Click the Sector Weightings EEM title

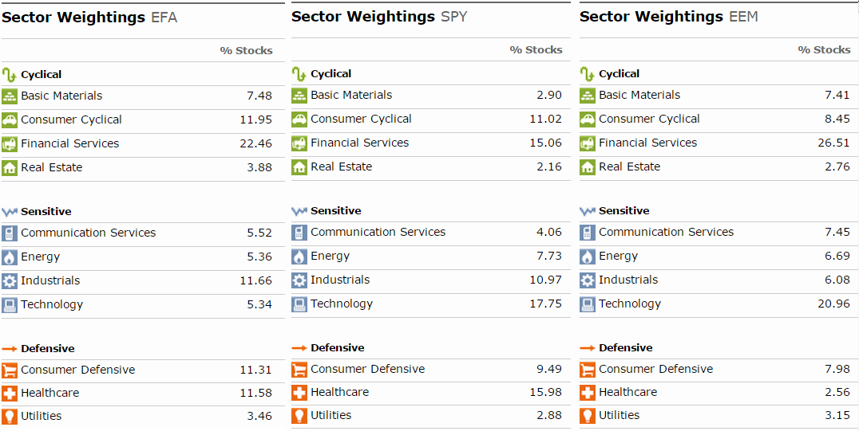tap(668, 17)
